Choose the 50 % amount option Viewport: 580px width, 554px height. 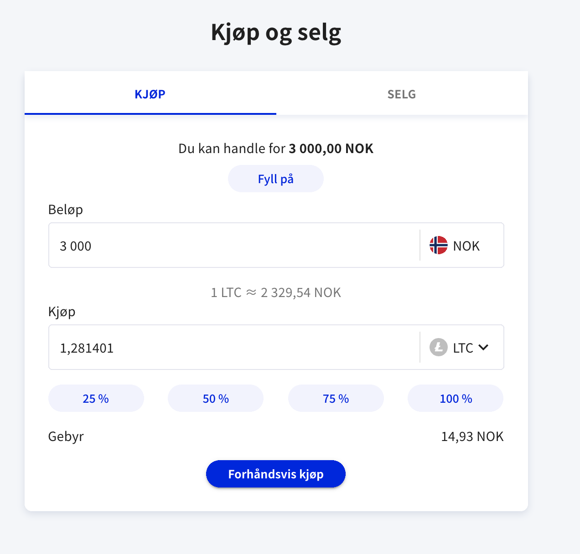click(x=215, y=398)
